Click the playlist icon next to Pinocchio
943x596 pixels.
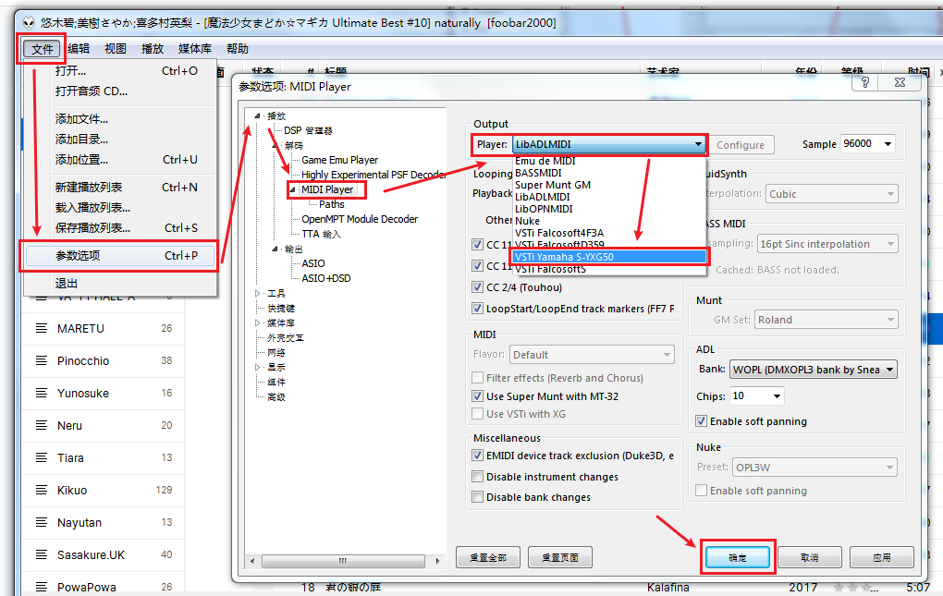tap(42, 361)
